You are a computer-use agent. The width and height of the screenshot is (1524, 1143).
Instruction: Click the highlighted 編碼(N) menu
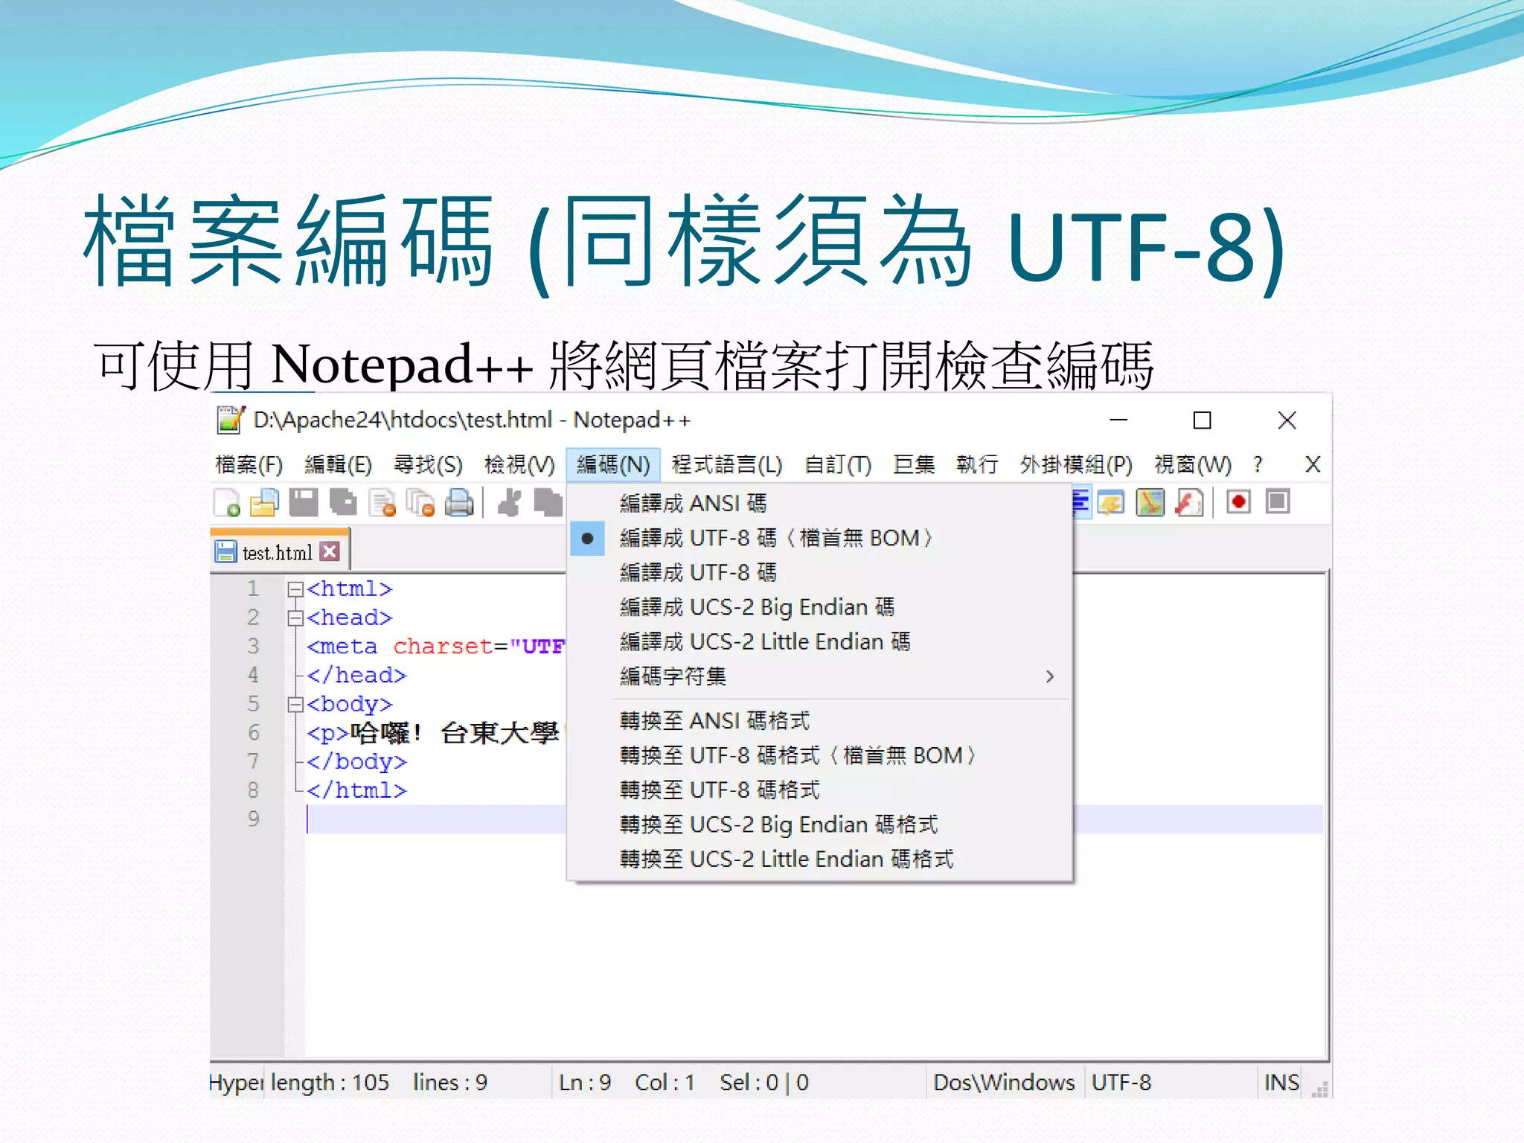point(613,465)
